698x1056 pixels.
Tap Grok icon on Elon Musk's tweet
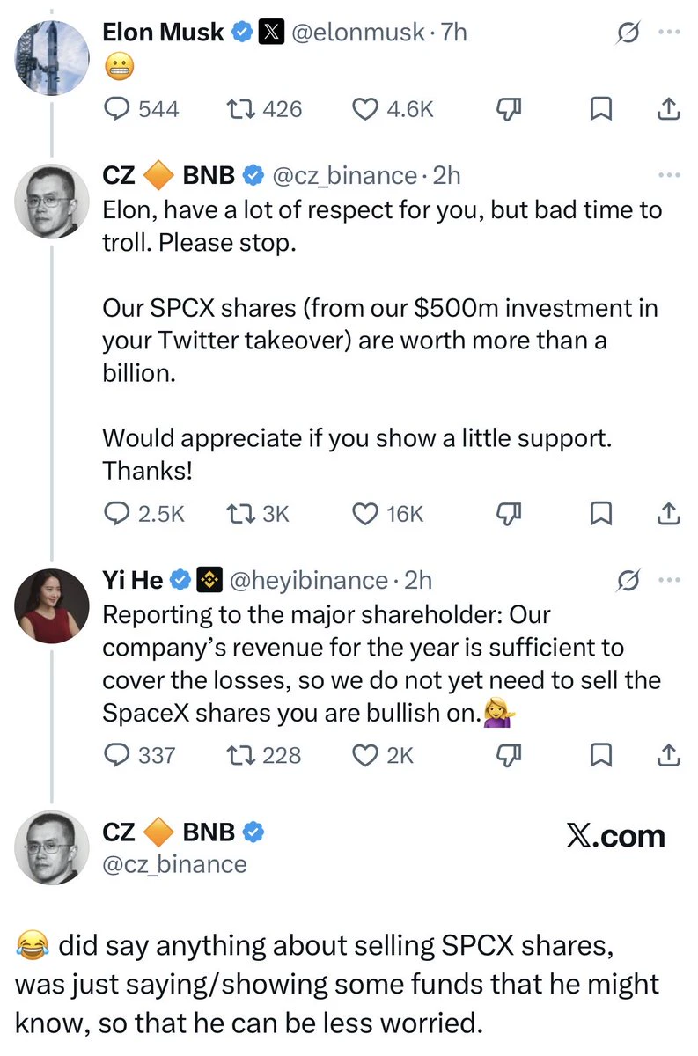(628, 33)
